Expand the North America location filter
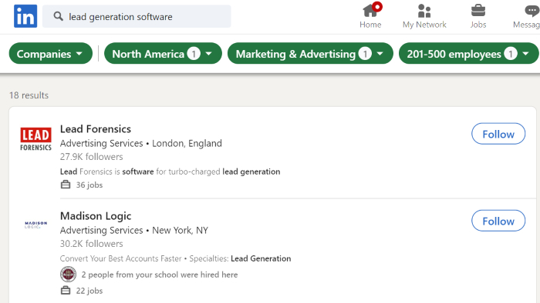This screenshot has height=303, width=540. click(x=163, y=54)
